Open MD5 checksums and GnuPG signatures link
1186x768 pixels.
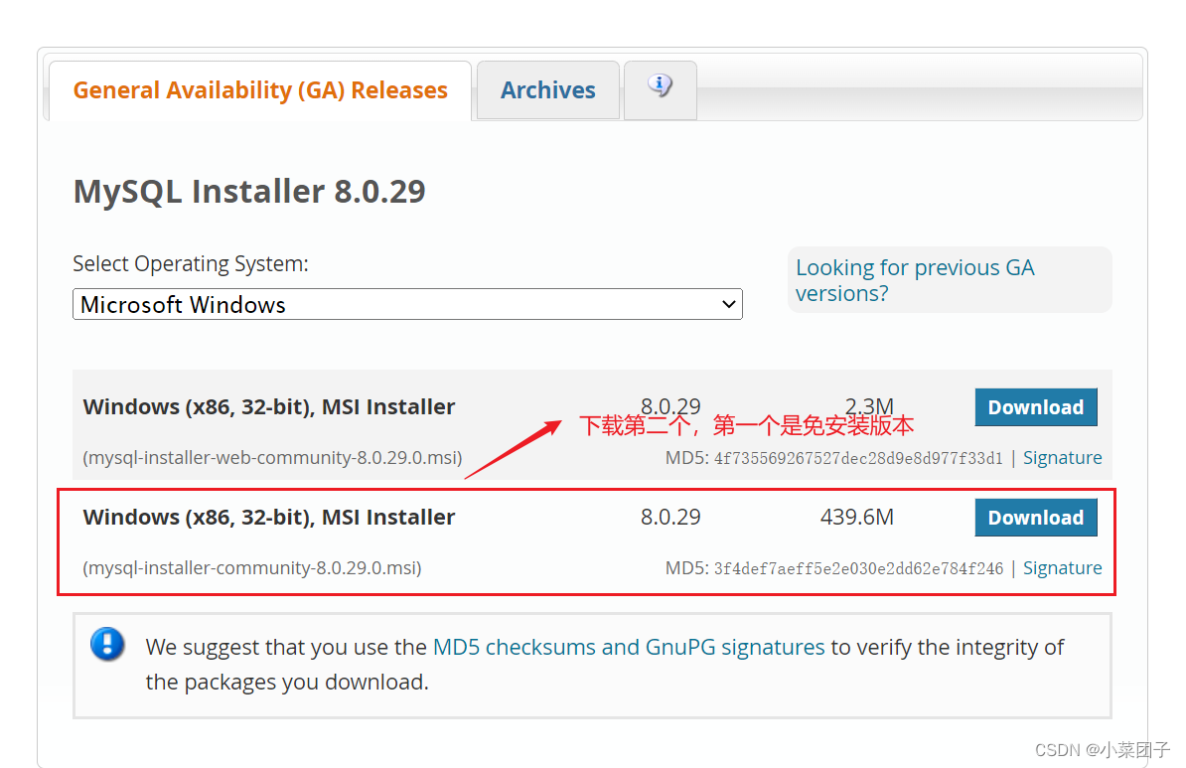tap(629, 647)
